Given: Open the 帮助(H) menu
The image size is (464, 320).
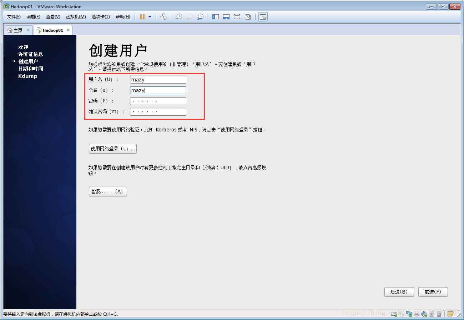Looking at the screenshot, I should 123,17.
